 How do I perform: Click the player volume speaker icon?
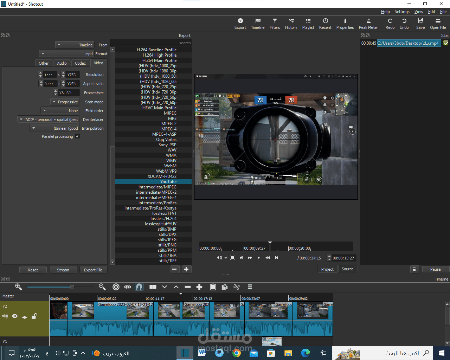click(219, 258)
